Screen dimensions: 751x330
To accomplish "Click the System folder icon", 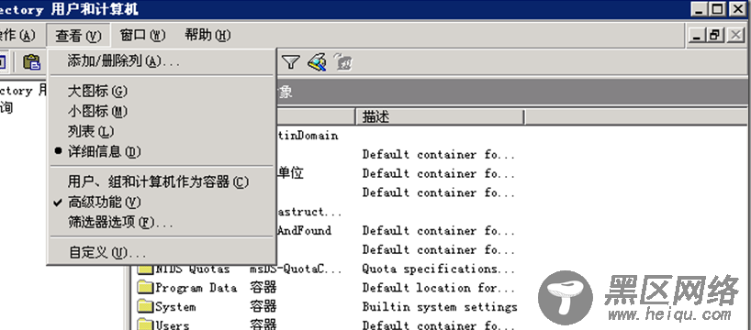I will click(145, 307).
